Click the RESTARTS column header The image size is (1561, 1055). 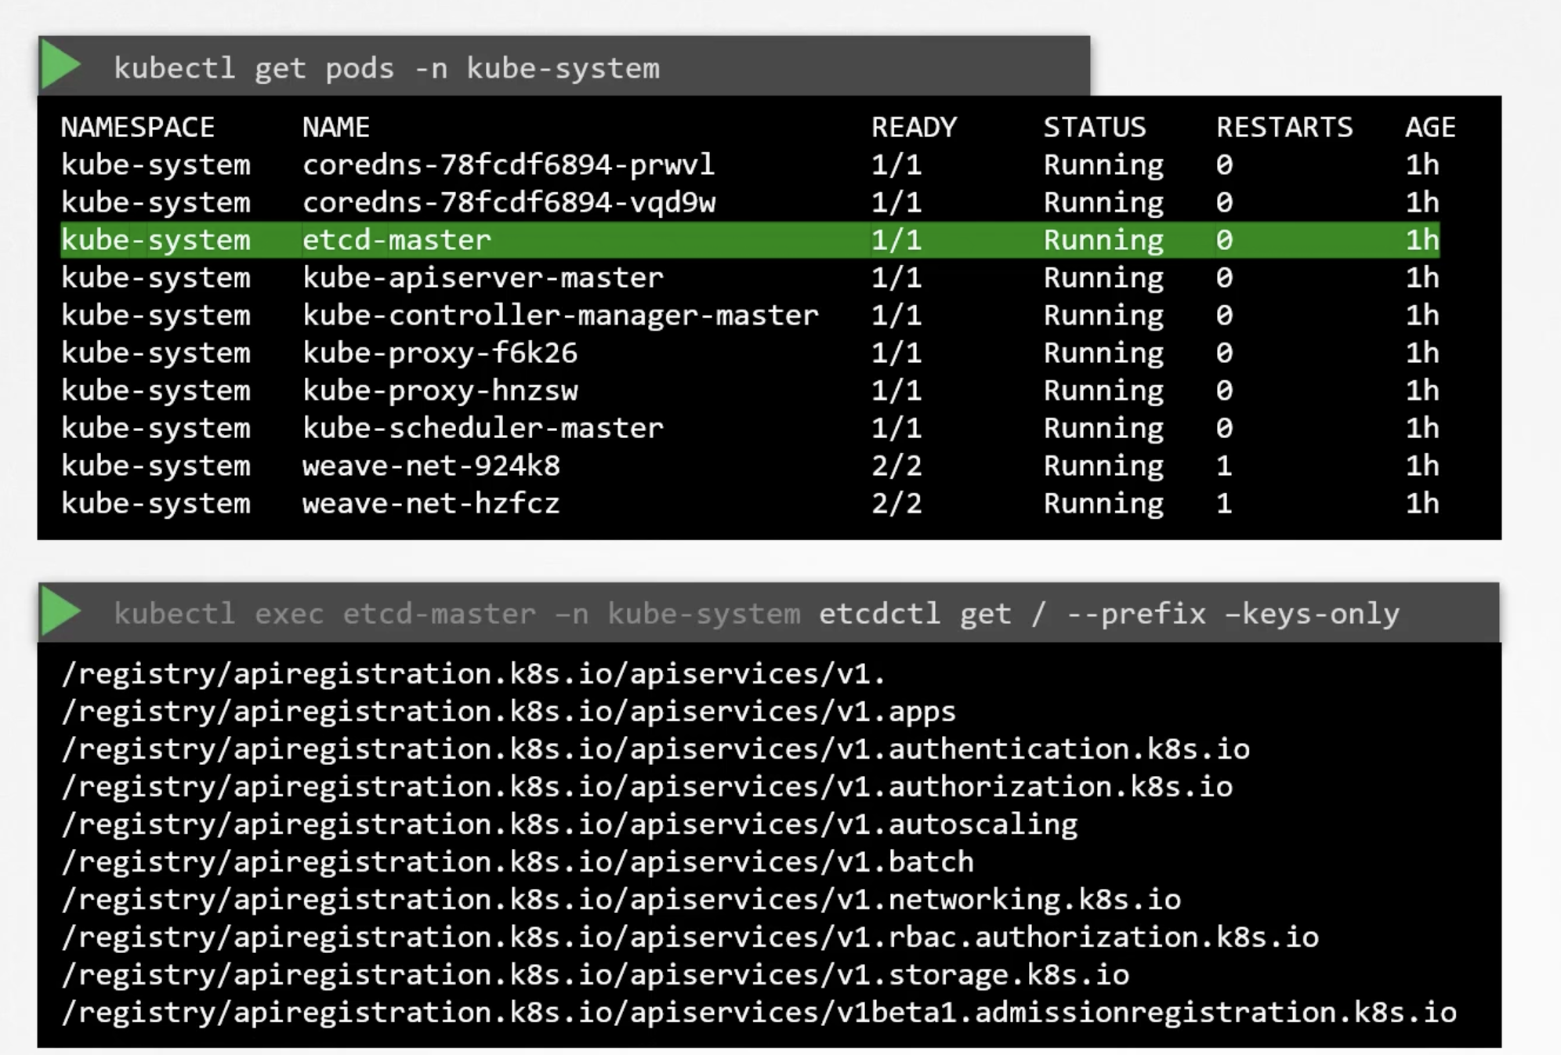pyautogui.click(x=1284, y=127)
